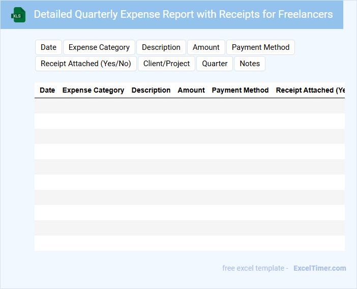
Task: Select the Notes tag
Action: point(250,64)
